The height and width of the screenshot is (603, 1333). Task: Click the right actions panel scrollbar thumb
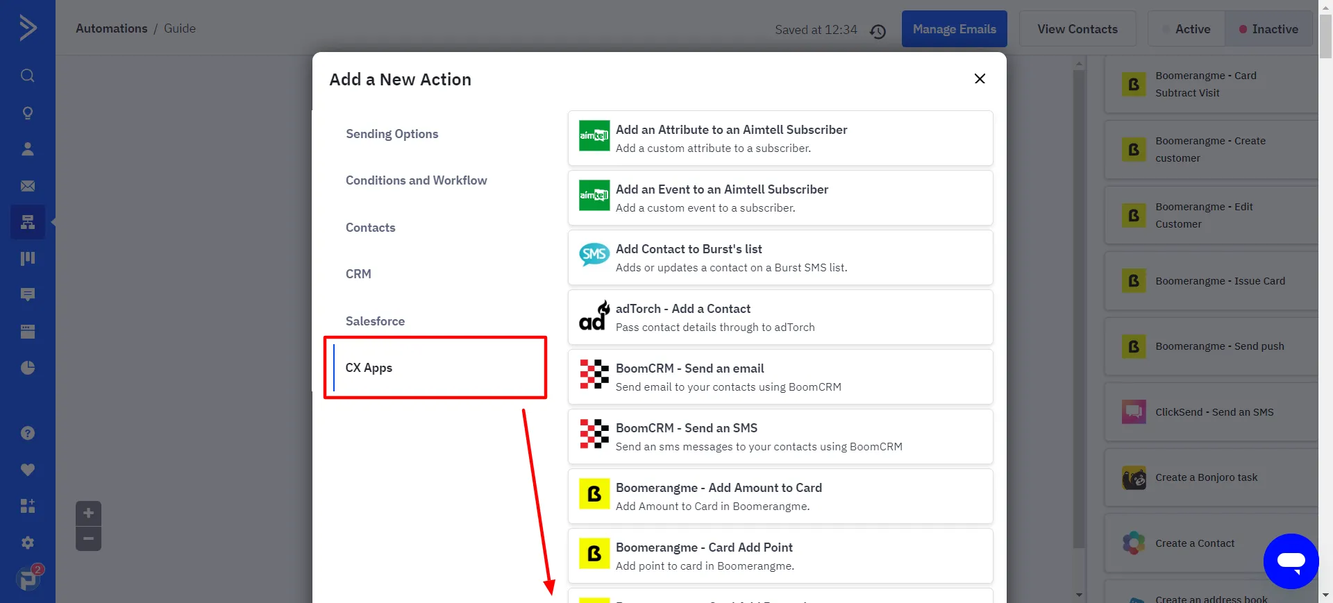(x=1079, y=309)
